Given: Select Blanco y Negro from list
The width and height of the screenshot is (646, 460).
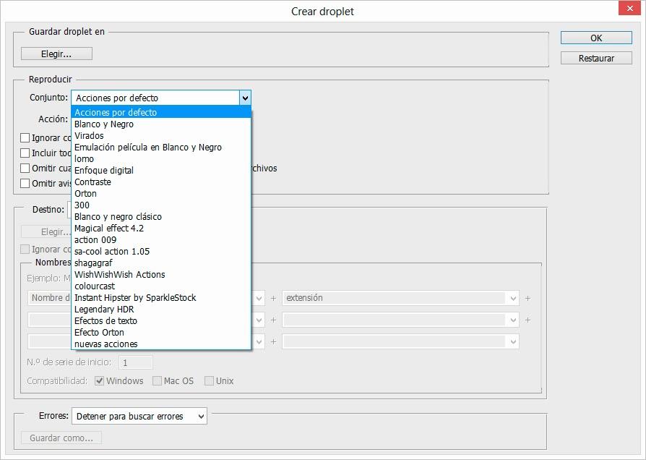Looking at the screenshot, I should [104, 124].
